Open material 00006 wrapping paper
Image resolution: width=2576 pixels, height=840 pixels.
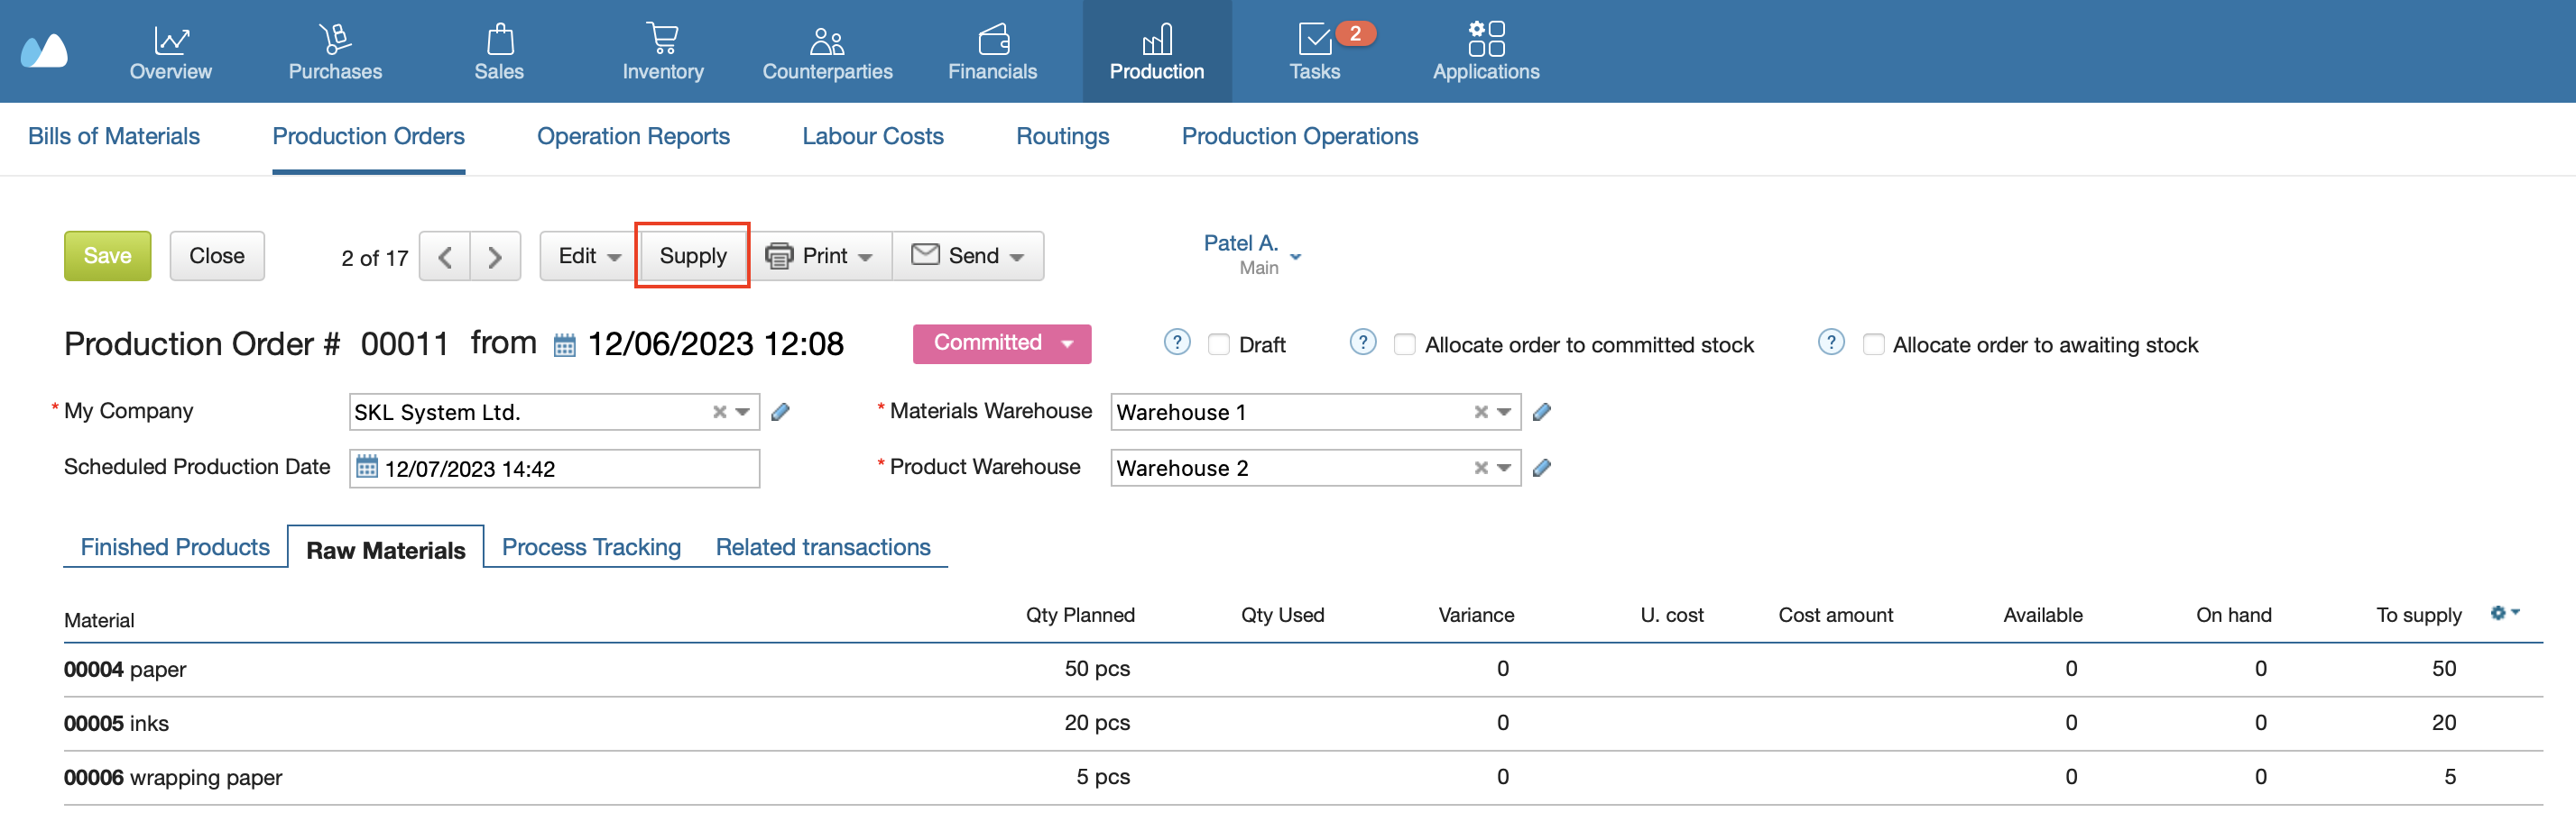pyautogui.click(x=173, y=777)
